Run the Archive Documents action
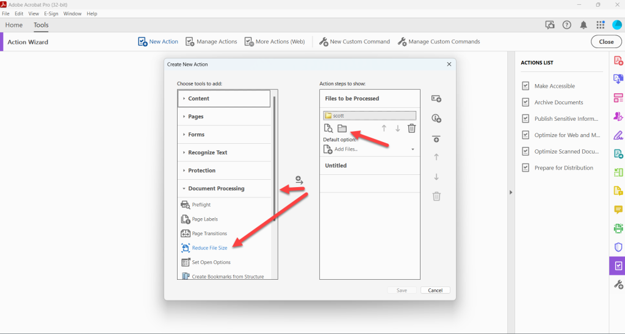The width and height of the screenshot is (625, 334). 552,102
